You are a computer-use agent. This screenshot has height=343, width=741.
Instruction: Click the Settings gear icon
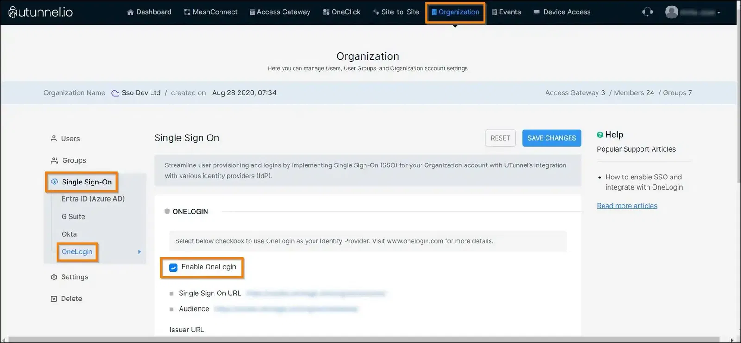click(x=54, y=277)
